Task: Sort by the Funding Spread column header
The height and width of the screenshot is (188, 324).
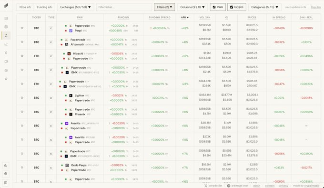Action: (159, 17)
